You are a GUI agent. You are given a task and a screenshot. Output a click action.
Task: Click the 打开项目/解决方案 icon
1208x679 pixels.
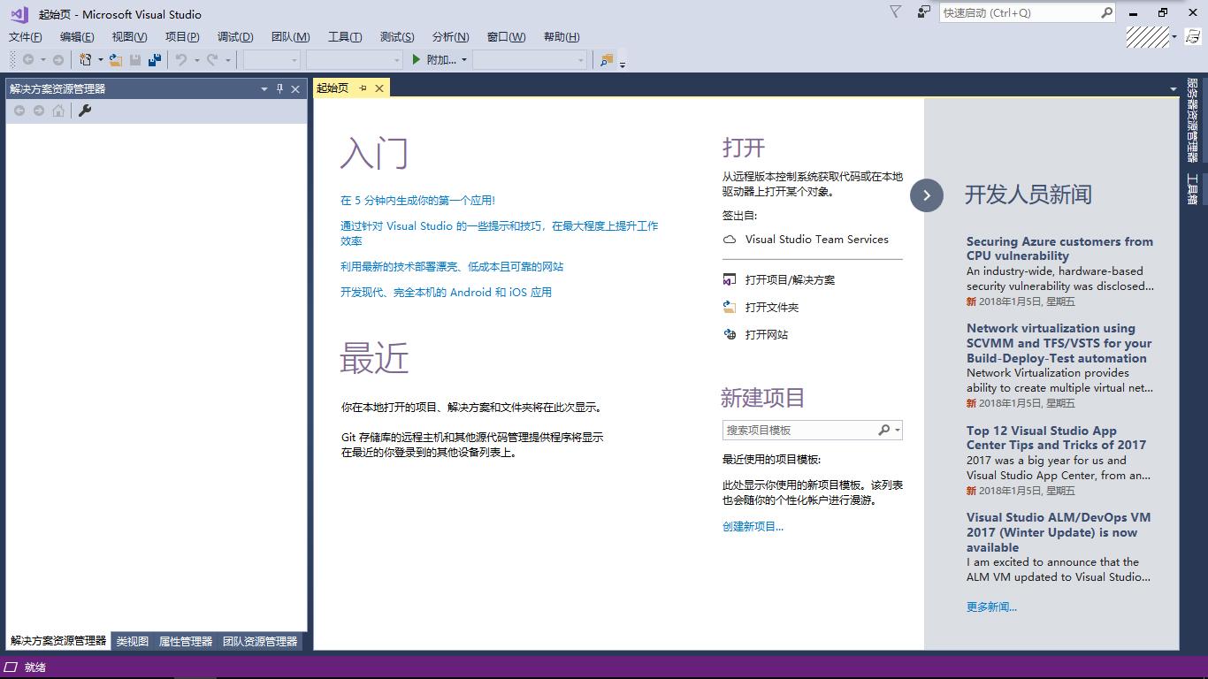pos(730,280)
